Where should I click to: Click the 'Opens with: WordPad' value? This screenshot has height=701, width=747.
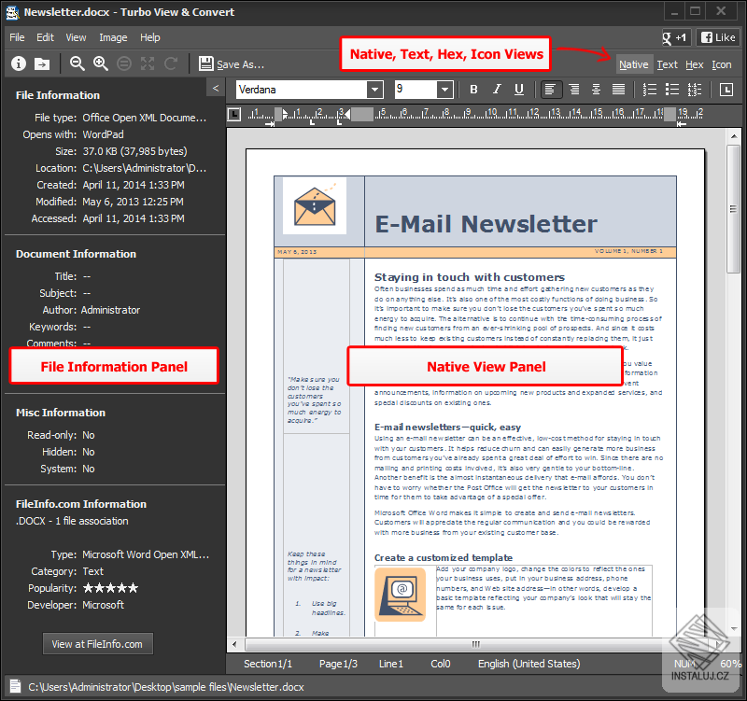point(103,134)
